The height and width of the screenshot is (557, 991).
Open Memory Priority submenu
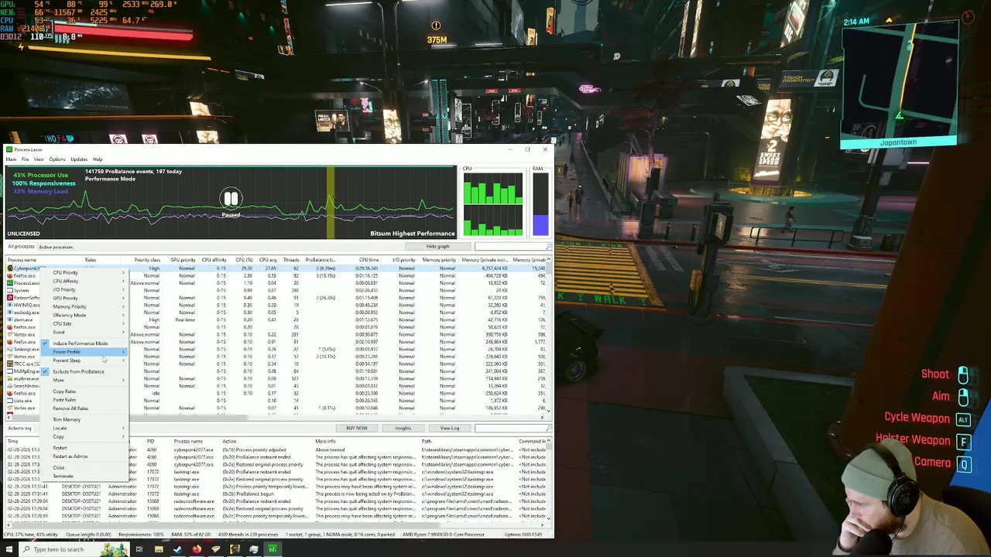click(x=85, y=306)
